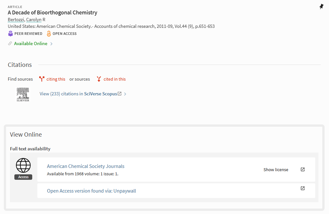Image resolution: width=329 pixels, height=214 pixels.
Task: Click the chain-link icon beside Available Online
Action: (10, 44)
